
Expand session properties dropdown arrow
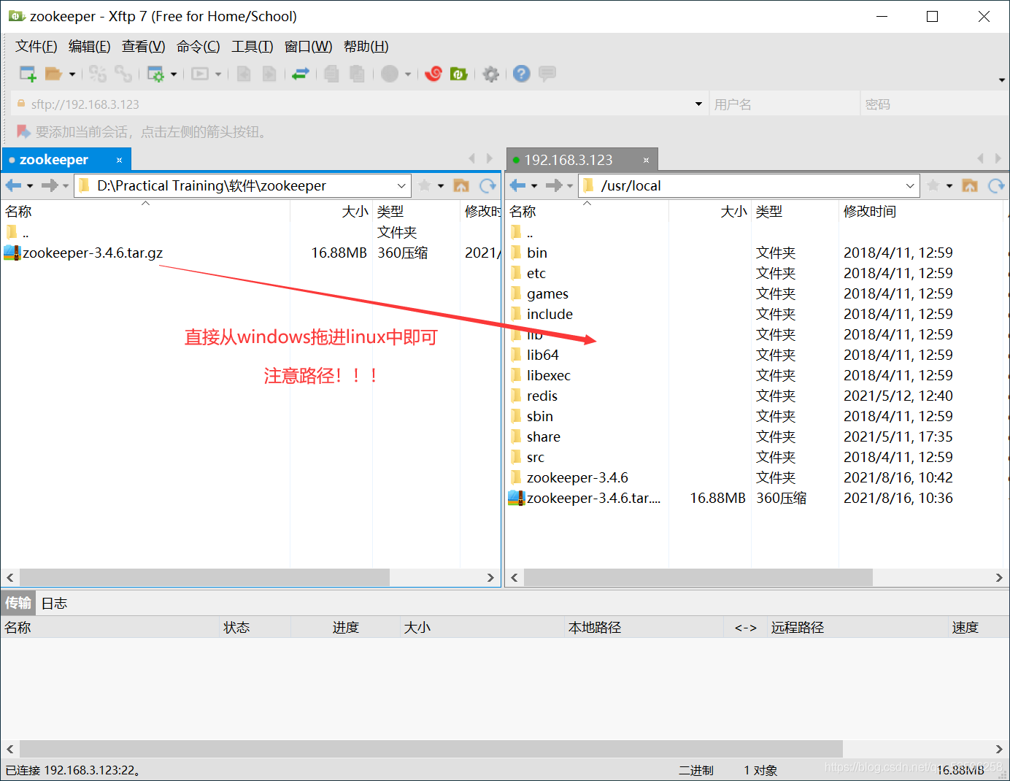click(174, 74)
